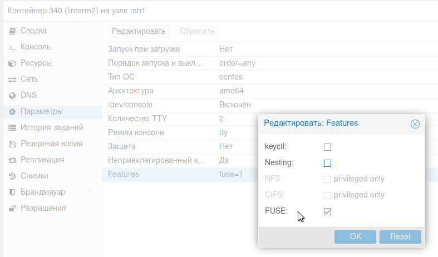
Task: Click the Reset button in dialog
Action: click(x=400, y=236)
